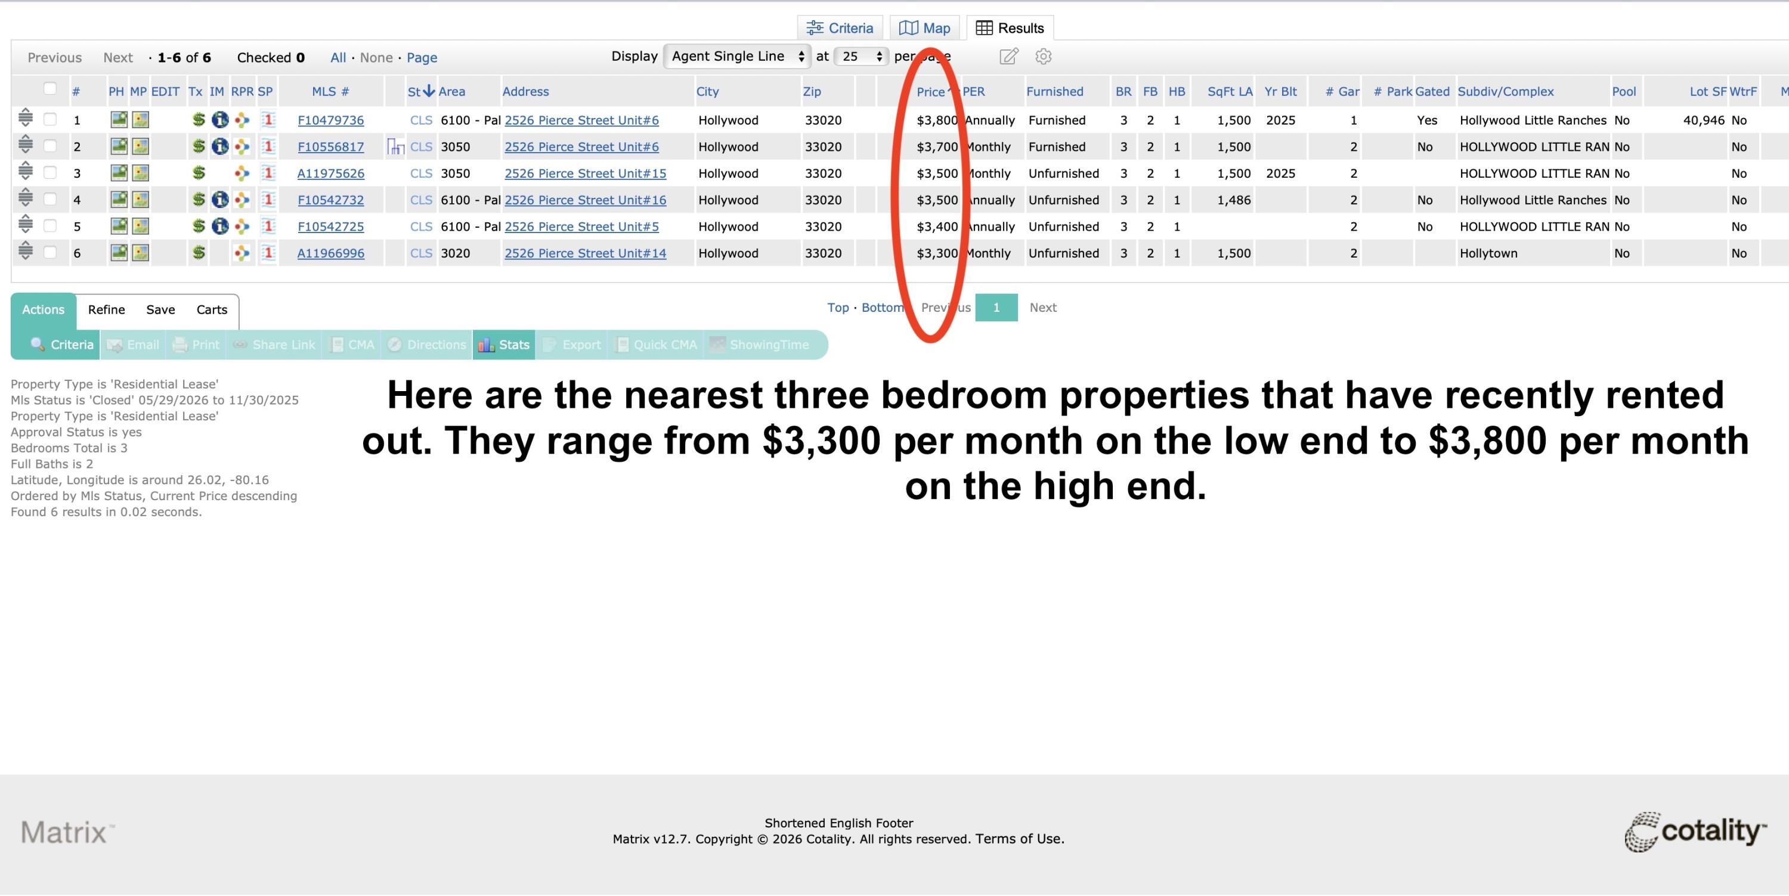Image resolution: width=1789 pixels, height=896 pixels.
Task: Open info icon for listing row 4
Action: click(220, 200)
